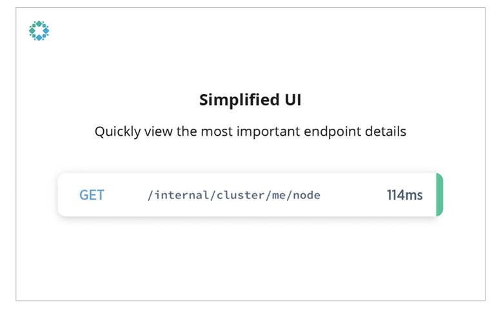The width and height of the screenshot is (503, 309).
Task: Click the leading slash of the endpoint path
Action: (150, 195)
